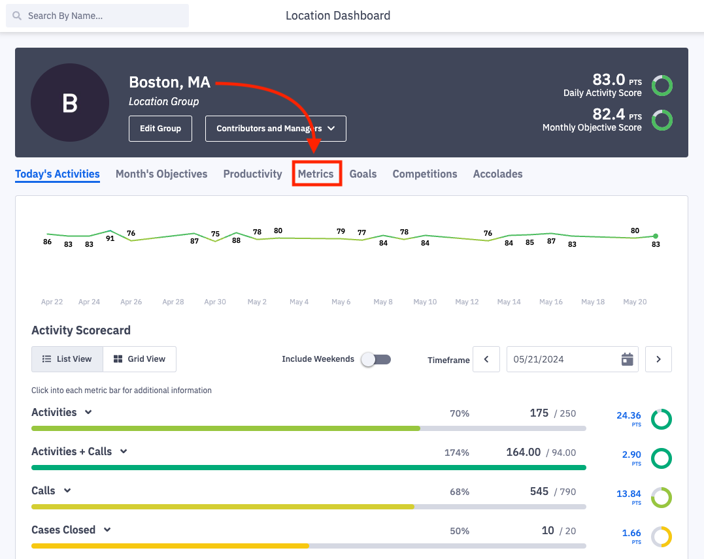Image resolution: width=704 pixels, height=559 pixels.
Task: Expand the Activities metric dropdown
Action: [87, 412]
